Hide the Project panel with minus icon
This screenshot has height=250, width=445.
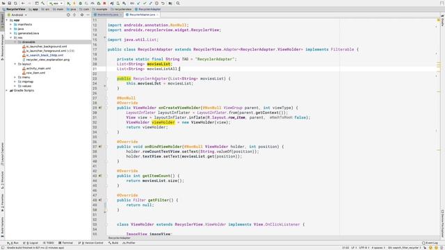point(88,15)
